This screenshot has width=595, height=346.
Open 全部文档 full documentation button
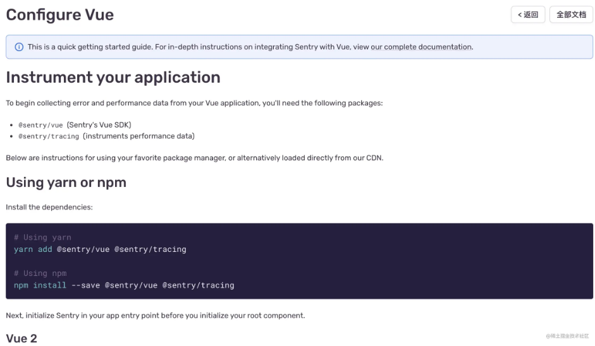tap(571, 15)
